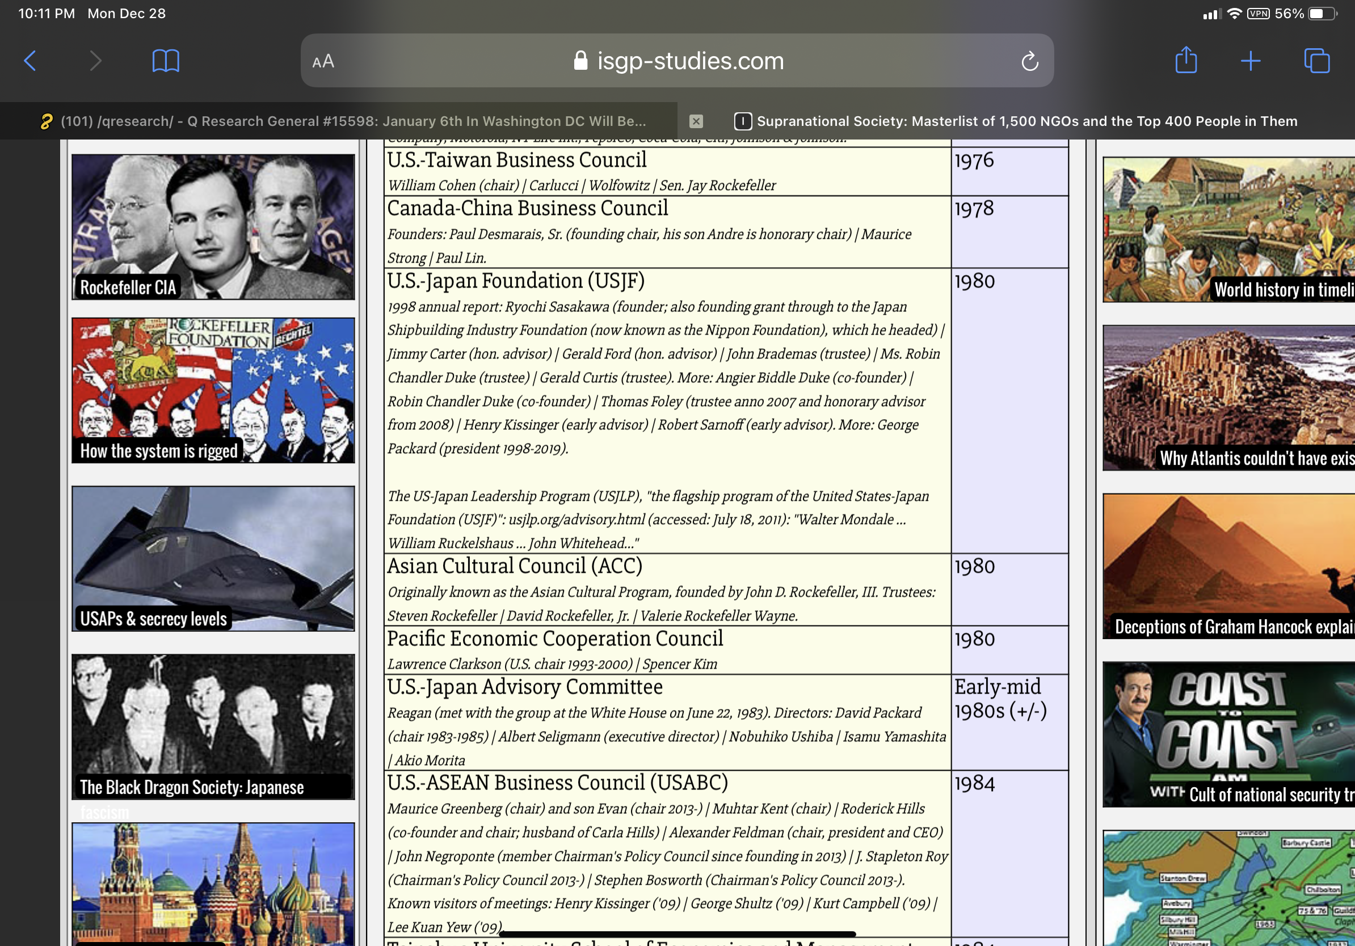1355x946 pixels.
Task: Open How the system is rigged thumbnail
Action: [213, 390]
